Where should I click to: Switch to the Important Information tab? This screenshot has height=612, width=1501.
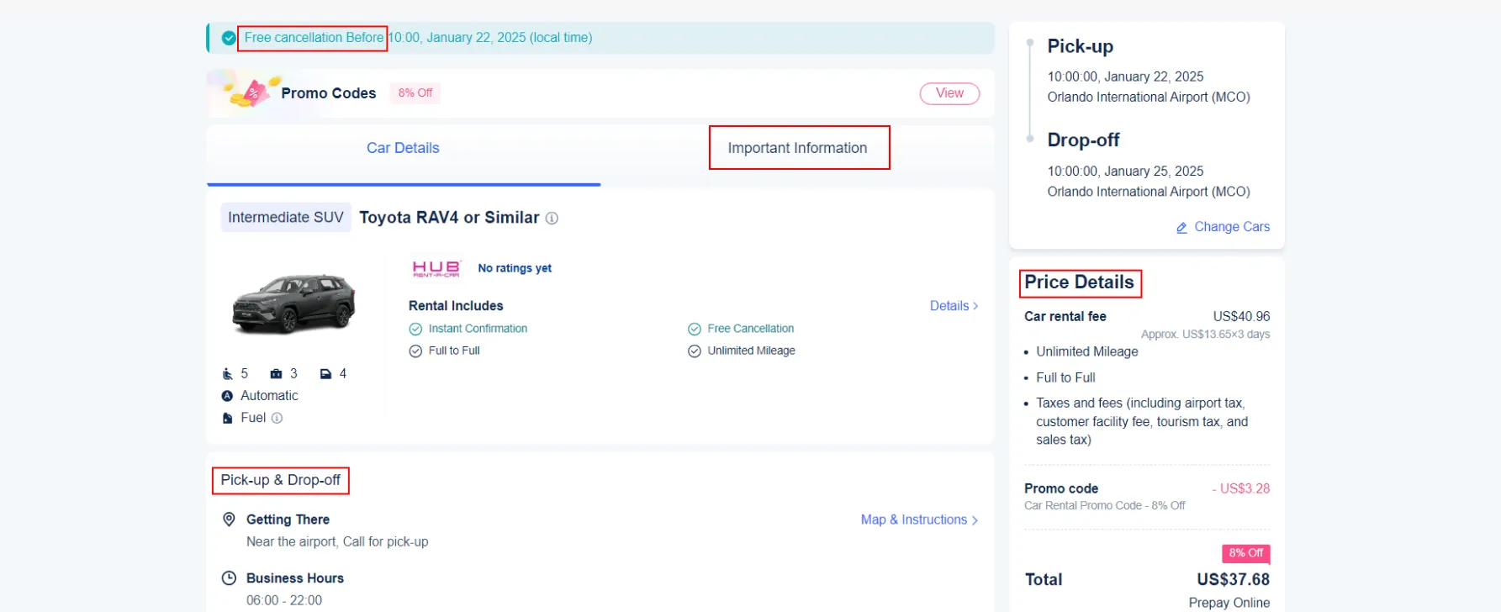[797, 148]
